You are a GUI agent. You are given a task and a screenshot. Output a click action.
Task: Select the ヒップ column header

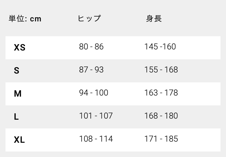tap(89, 19)
